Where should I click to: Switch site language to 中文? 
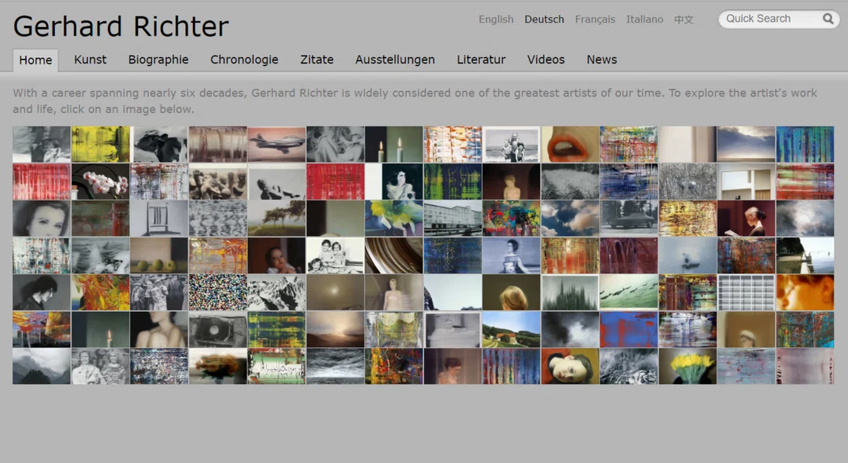point(684,20)
